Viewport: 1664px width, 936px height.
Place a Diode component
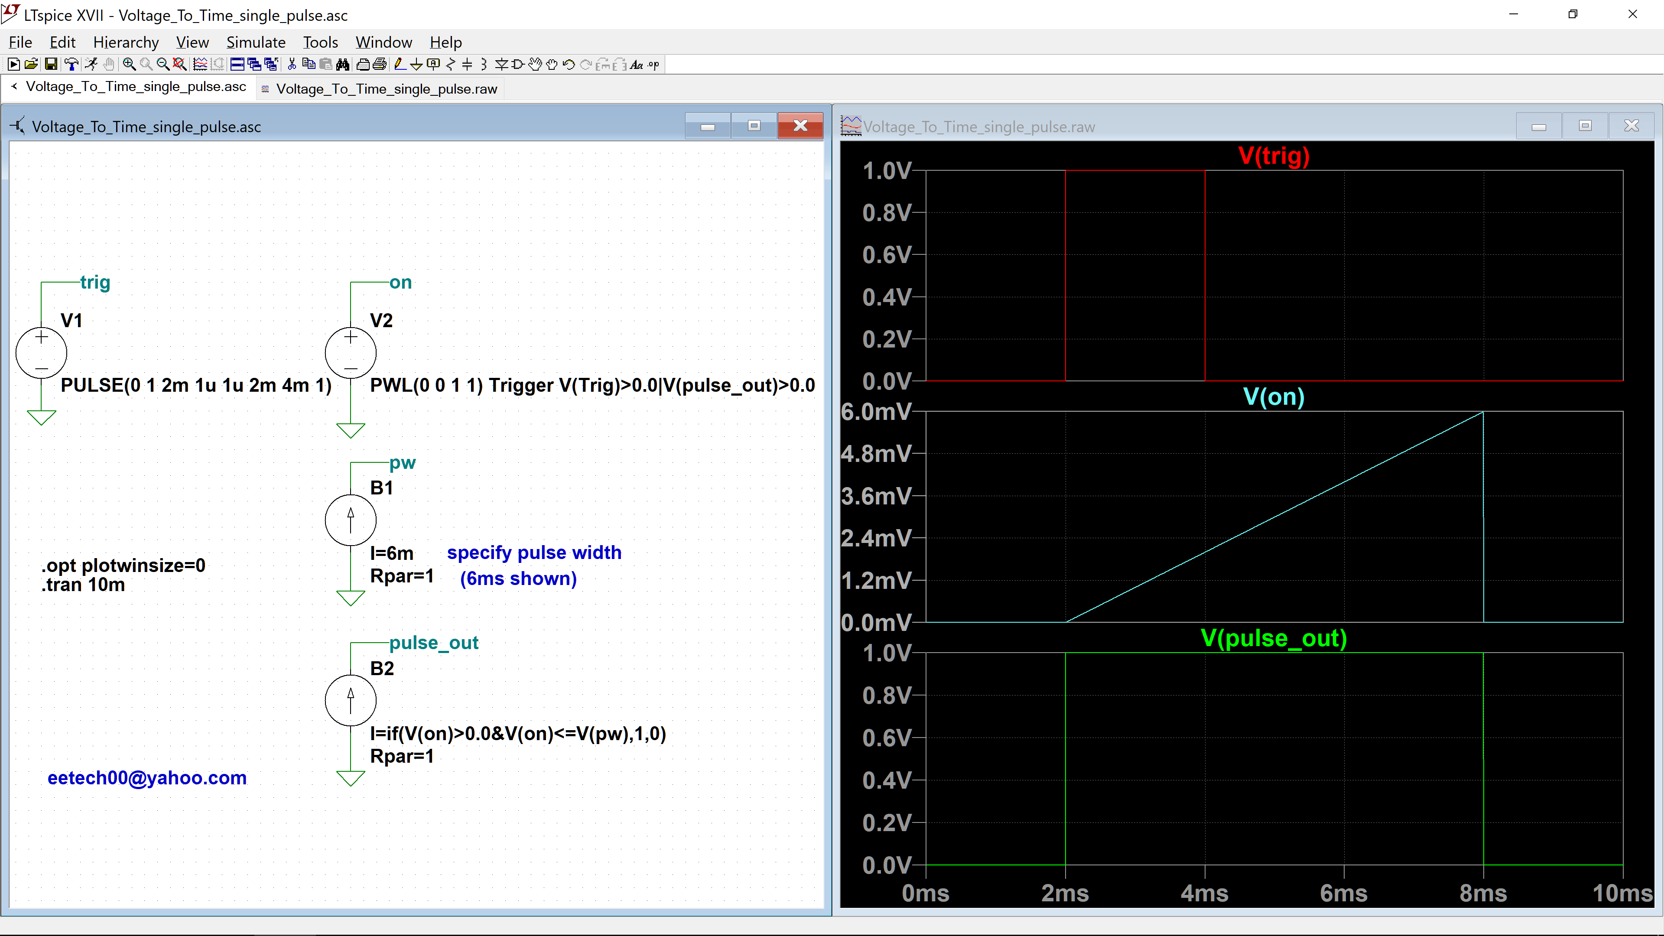[x=501, y=65]
